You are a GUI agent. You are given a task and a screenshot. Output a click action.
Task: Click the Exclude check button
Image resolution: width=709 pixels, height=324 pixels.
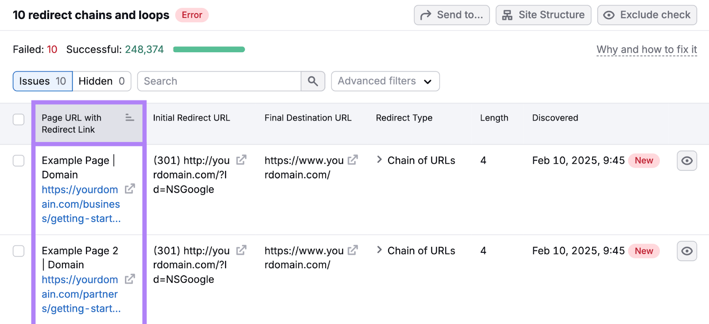pyautogui.click(x=647, y=15)
